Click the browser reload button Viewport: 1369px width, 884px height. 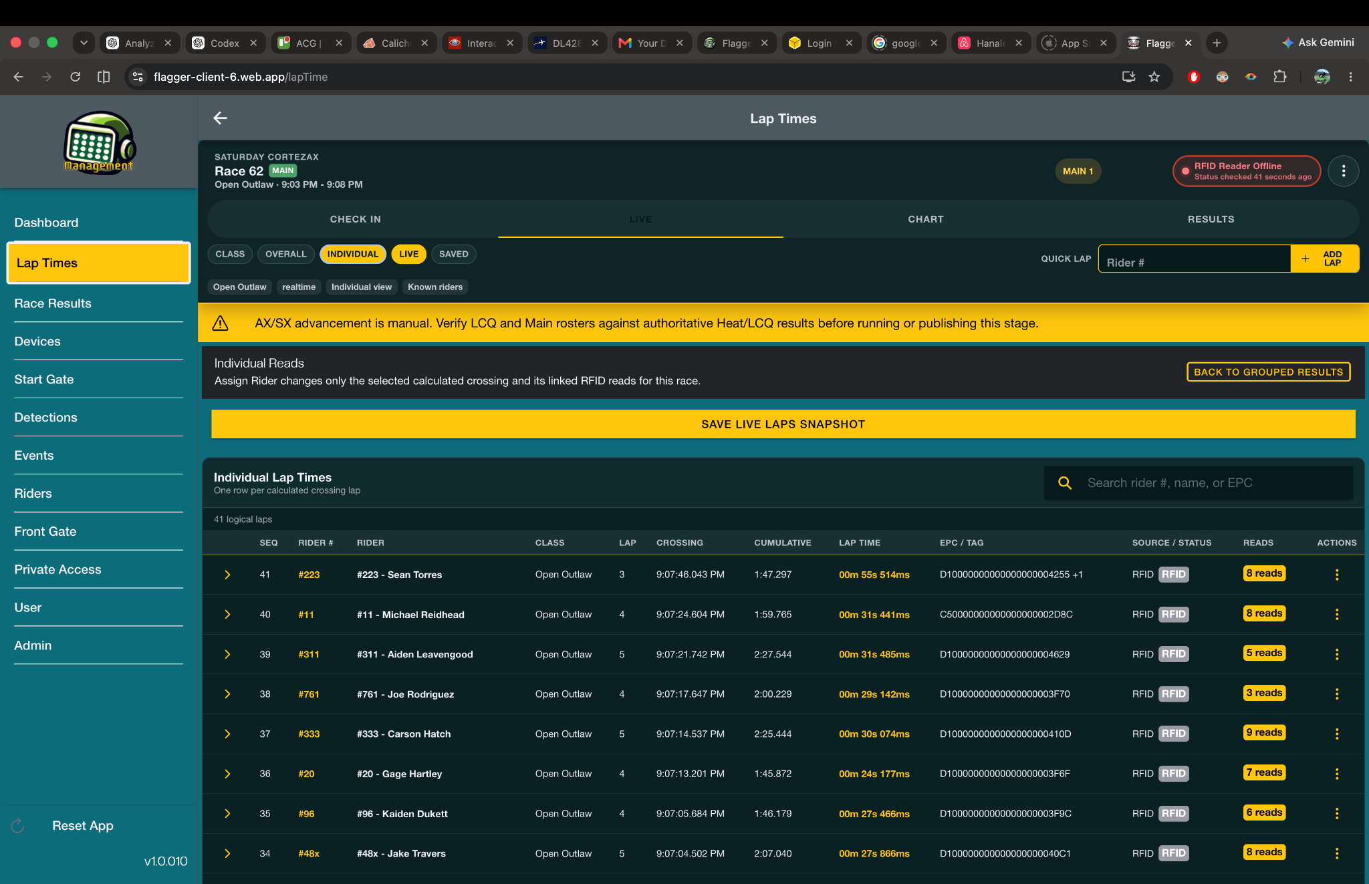(75, 77)
